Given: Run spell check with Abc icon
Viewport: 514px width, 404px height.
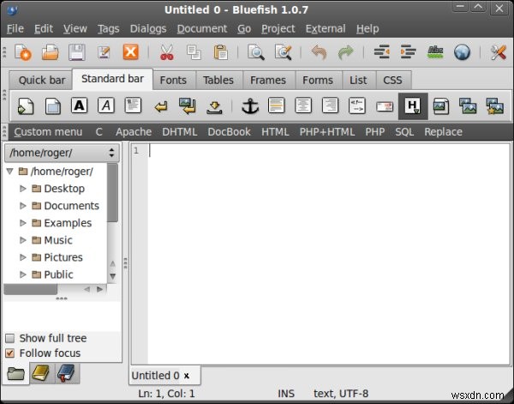Looking at the screenshot, I should [435, 52].
